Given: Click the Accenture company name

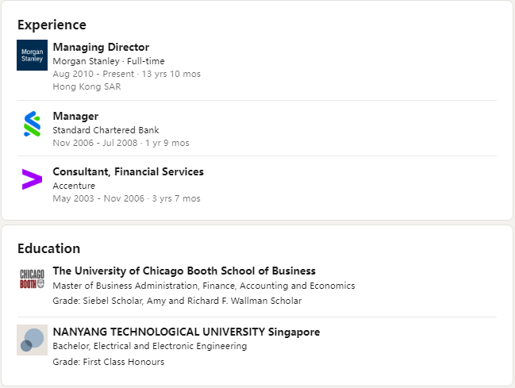Looking at the screenshot, I should [74, 186].
